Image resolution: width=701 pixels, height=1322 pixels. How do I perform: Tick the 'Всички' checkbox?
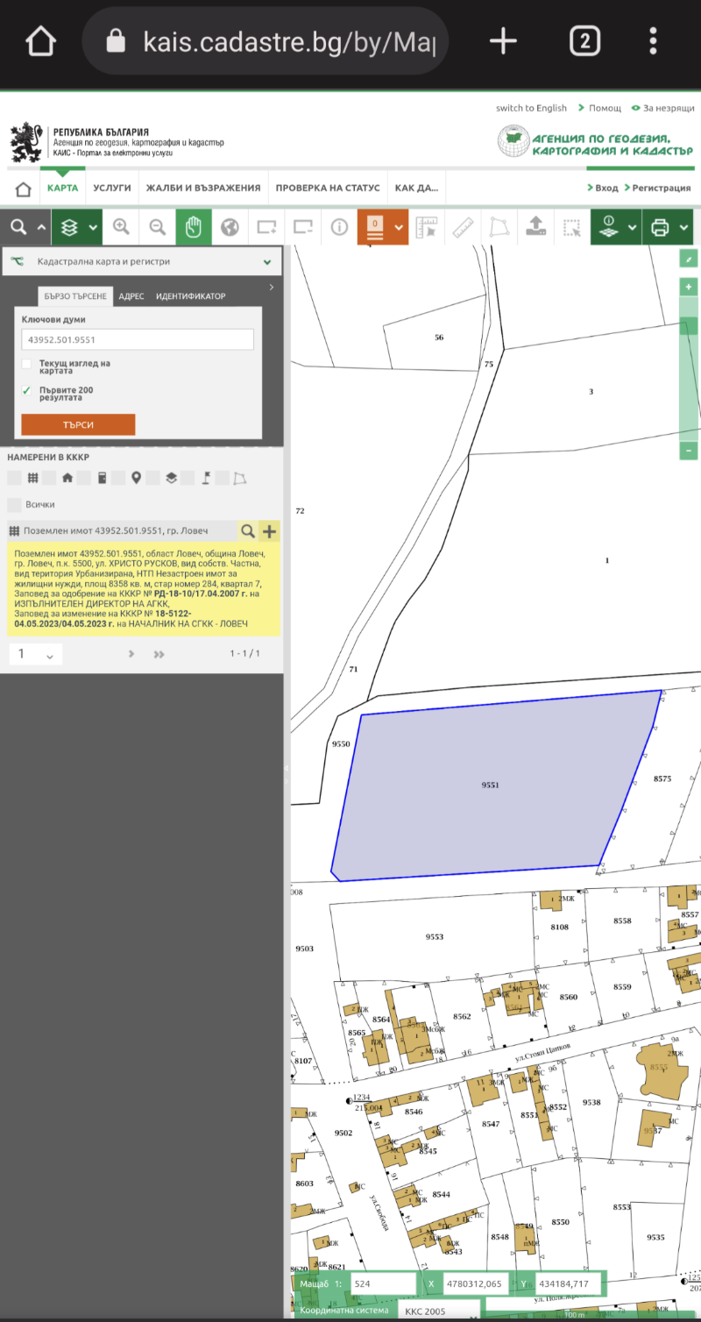(14, 505)
